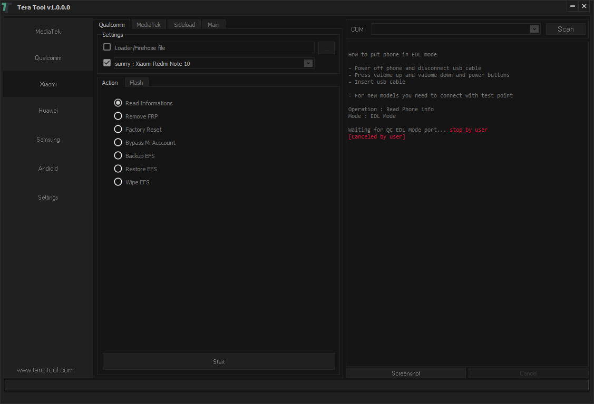Open the Sideload tab

click(184, 25)
